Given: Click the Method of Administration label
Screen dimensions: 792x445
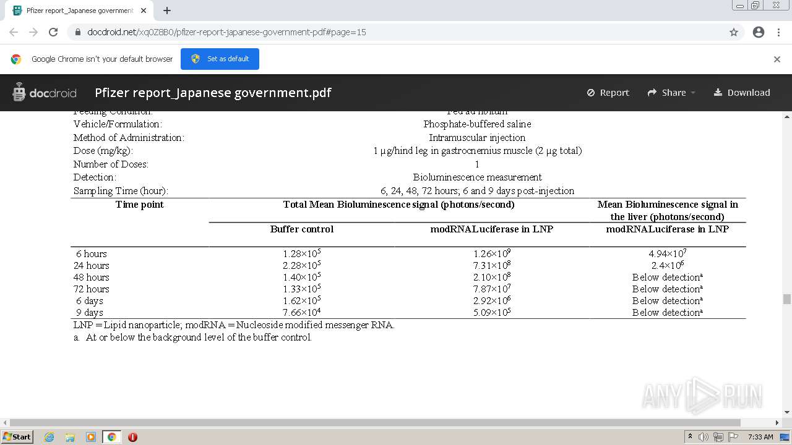Looking at the screenshot, I should [129, 138].
